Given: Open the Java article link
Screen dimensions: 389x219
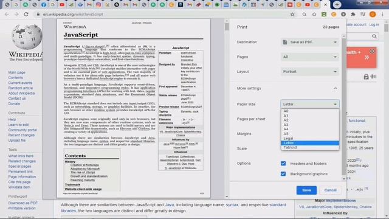Looking at the screenshot, I should pyautogui.click(x=170, y=205).
